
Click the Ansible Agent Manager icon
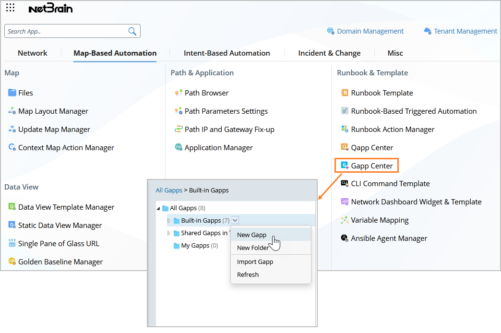[x=344, y=238]
